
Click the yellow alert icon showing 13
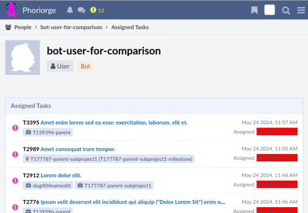pyautogui.click(x=97, y=10)
